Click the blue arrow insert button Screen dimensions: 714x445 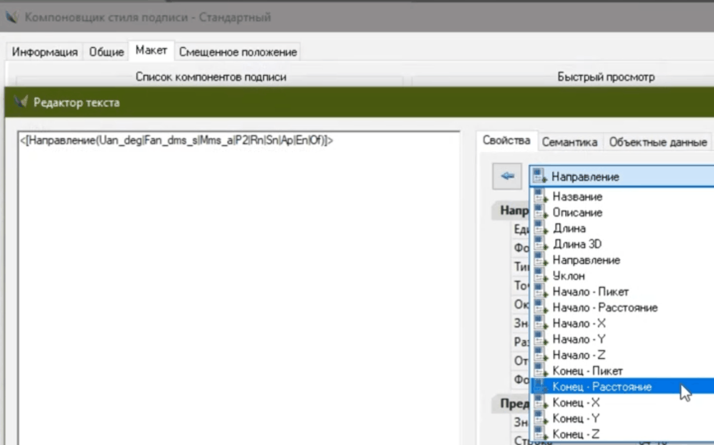click(x=507, y=176)
